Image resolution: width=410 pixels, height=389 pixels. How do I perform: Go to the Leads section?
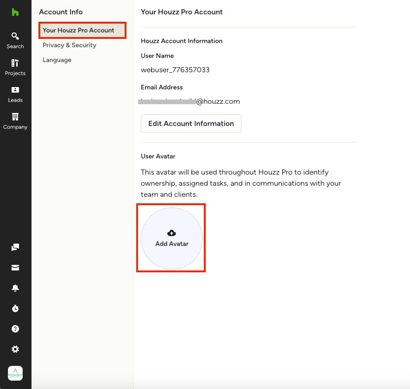tap(15, 94)
